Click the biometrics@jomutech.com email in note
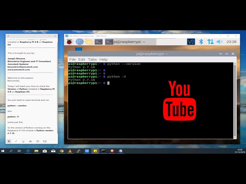This screenshot has height=184, width=246. coord(23,67)
